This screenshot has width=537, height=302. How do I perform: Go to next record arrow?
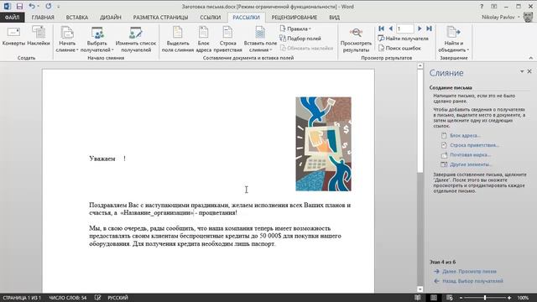coord(420,29)
